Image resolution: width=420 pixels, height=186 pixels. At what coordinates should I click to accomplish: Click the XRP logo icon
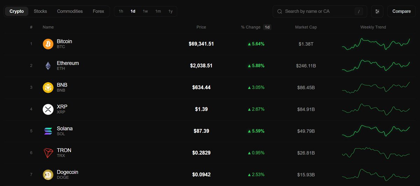coord(48,109)
